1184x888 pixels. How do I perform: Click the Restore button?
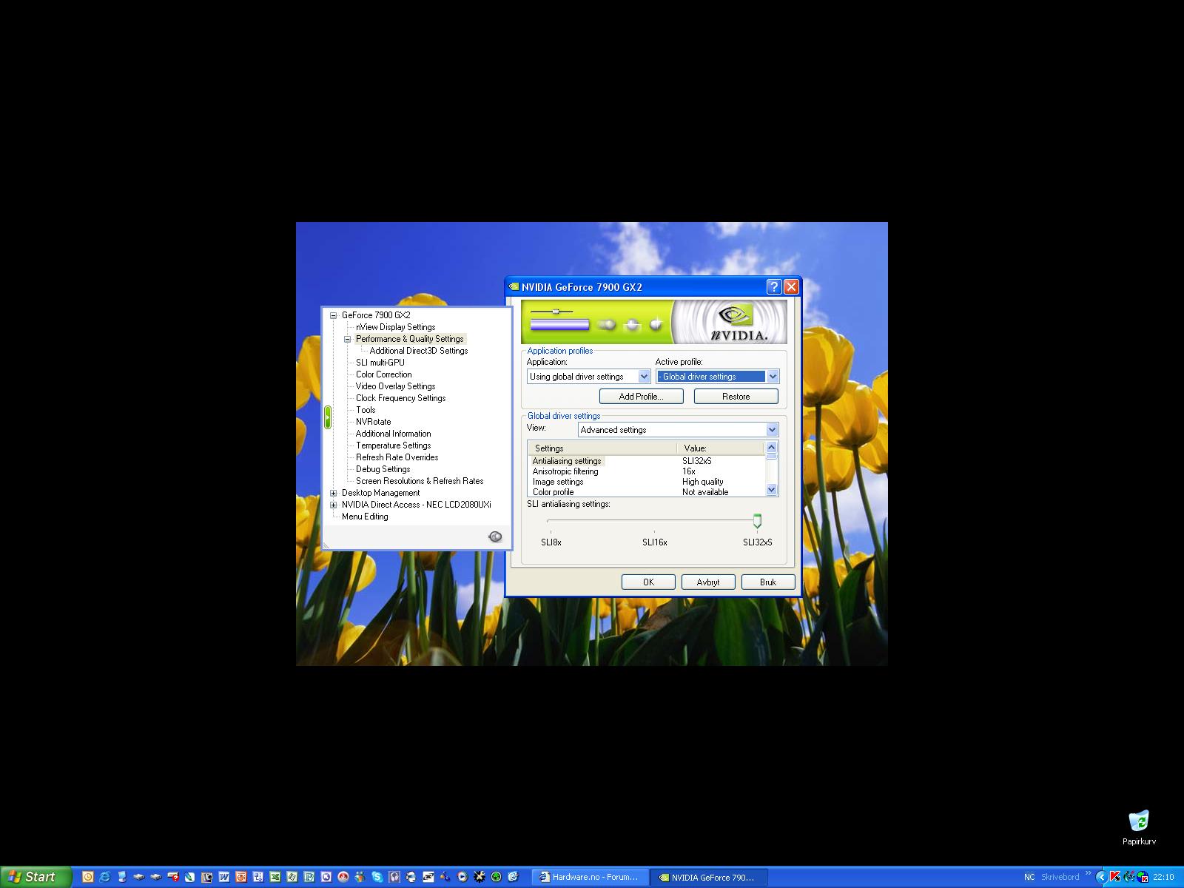pyautogui.click(x=736, y=397)
